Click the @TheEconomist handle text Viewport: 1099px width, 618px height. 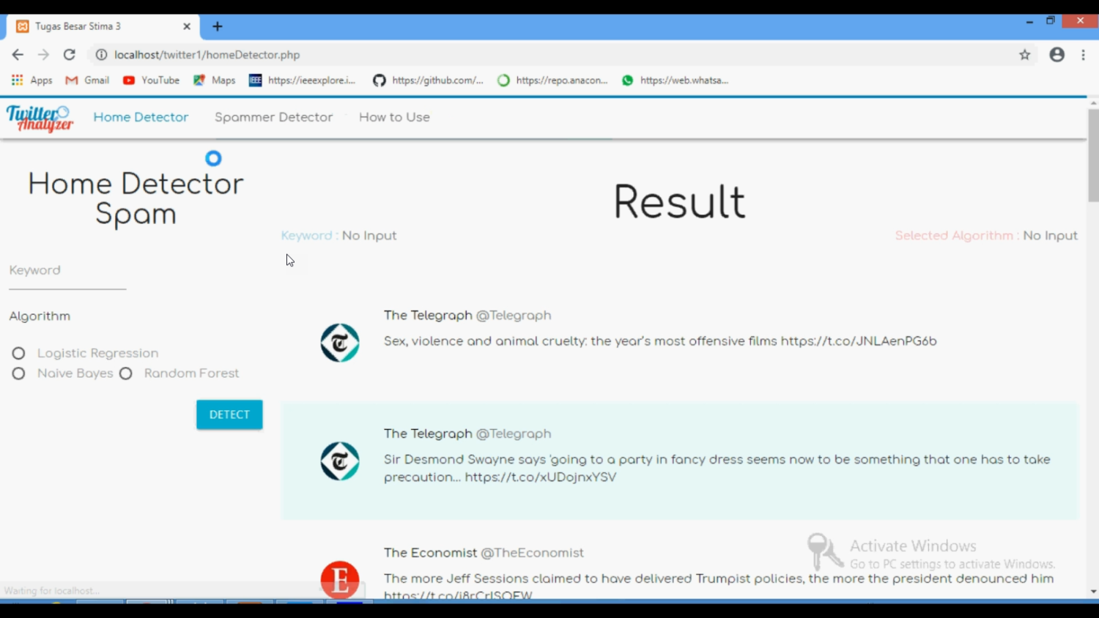tap(532, 553)
